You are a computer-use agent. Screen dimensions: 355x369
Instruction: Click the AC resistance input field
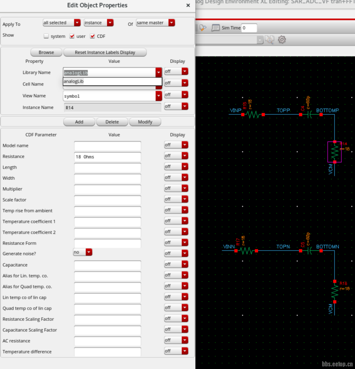point(107,341)
